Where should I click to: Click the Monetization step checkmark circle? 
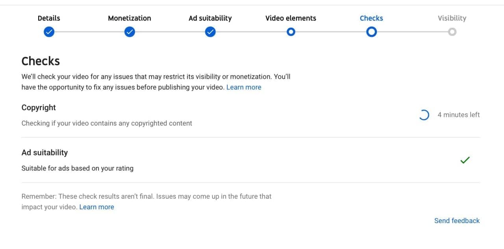click(x=130, y=32)
